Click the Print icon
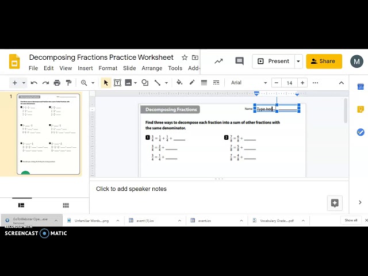The height and width of the screenshot is (276, 368). [57, 83]
